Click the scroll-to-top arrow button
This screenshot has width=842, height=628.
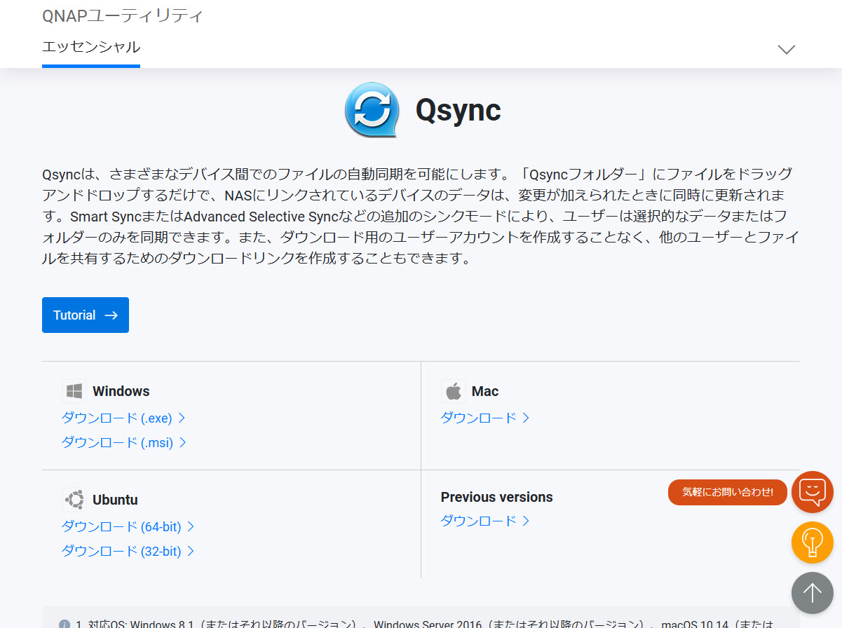click(813, 593)
